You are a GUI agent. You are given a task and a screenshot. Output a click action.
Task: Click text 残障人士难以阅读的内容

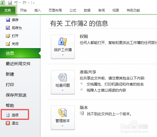coord(106,90)
